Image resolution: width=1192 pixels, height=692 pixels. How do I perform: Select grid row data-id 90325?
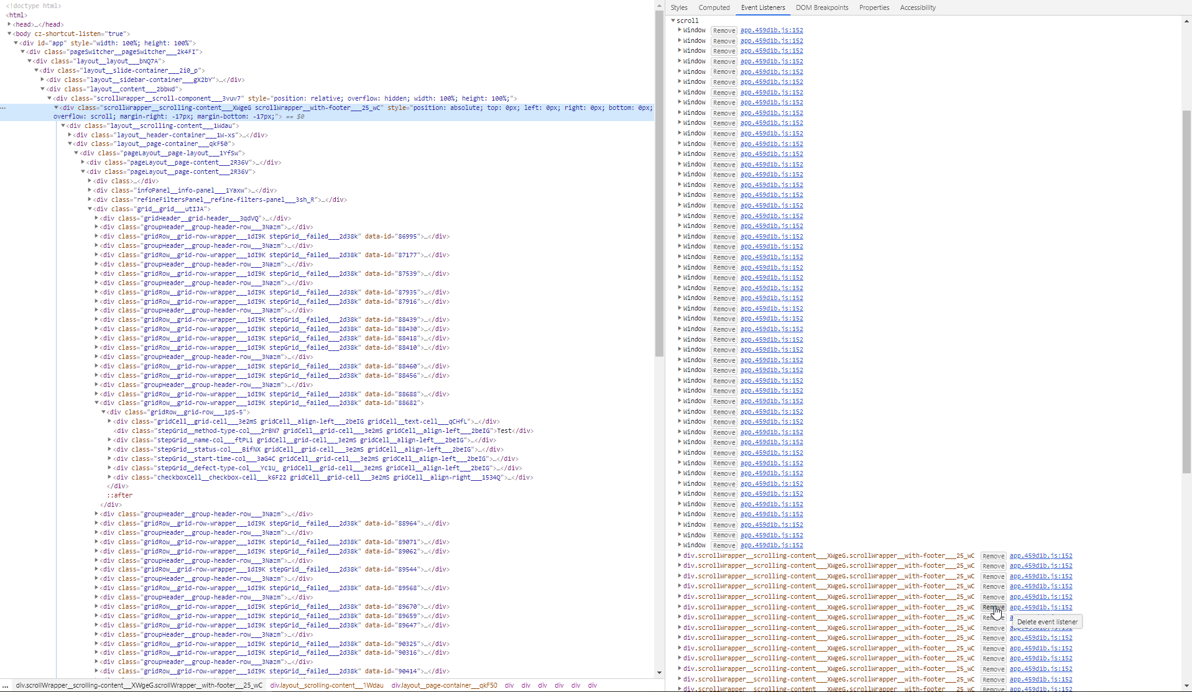coord(275,644)
